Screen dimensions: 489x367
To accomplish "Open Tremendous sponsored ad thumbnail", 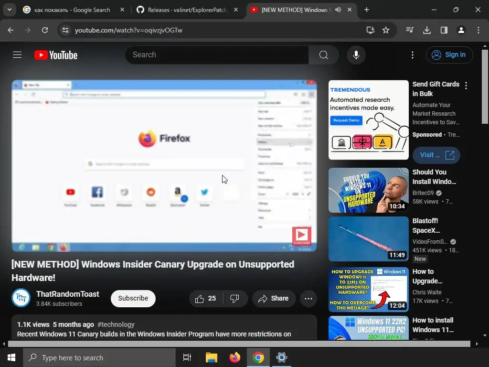I will 369,120.
